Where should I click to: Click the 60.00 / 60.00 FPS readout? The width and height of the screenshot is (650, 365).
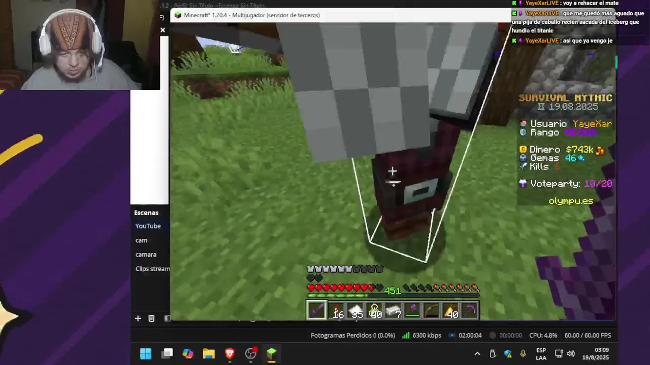pos(588,335)
